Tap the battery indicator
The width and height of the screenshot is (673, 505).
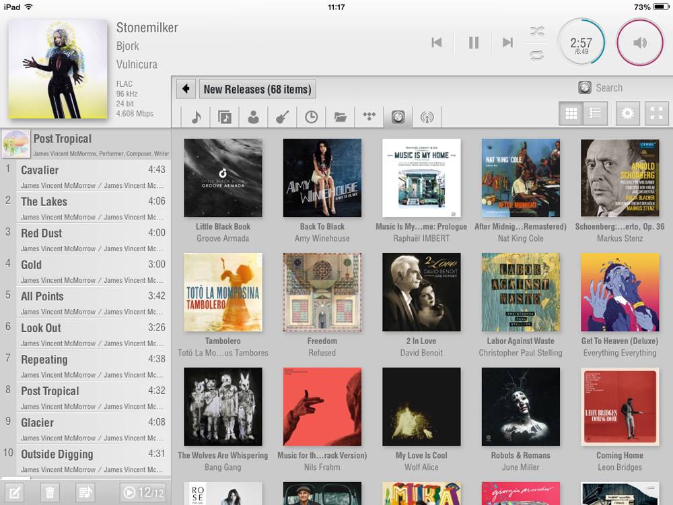[661, 7]
